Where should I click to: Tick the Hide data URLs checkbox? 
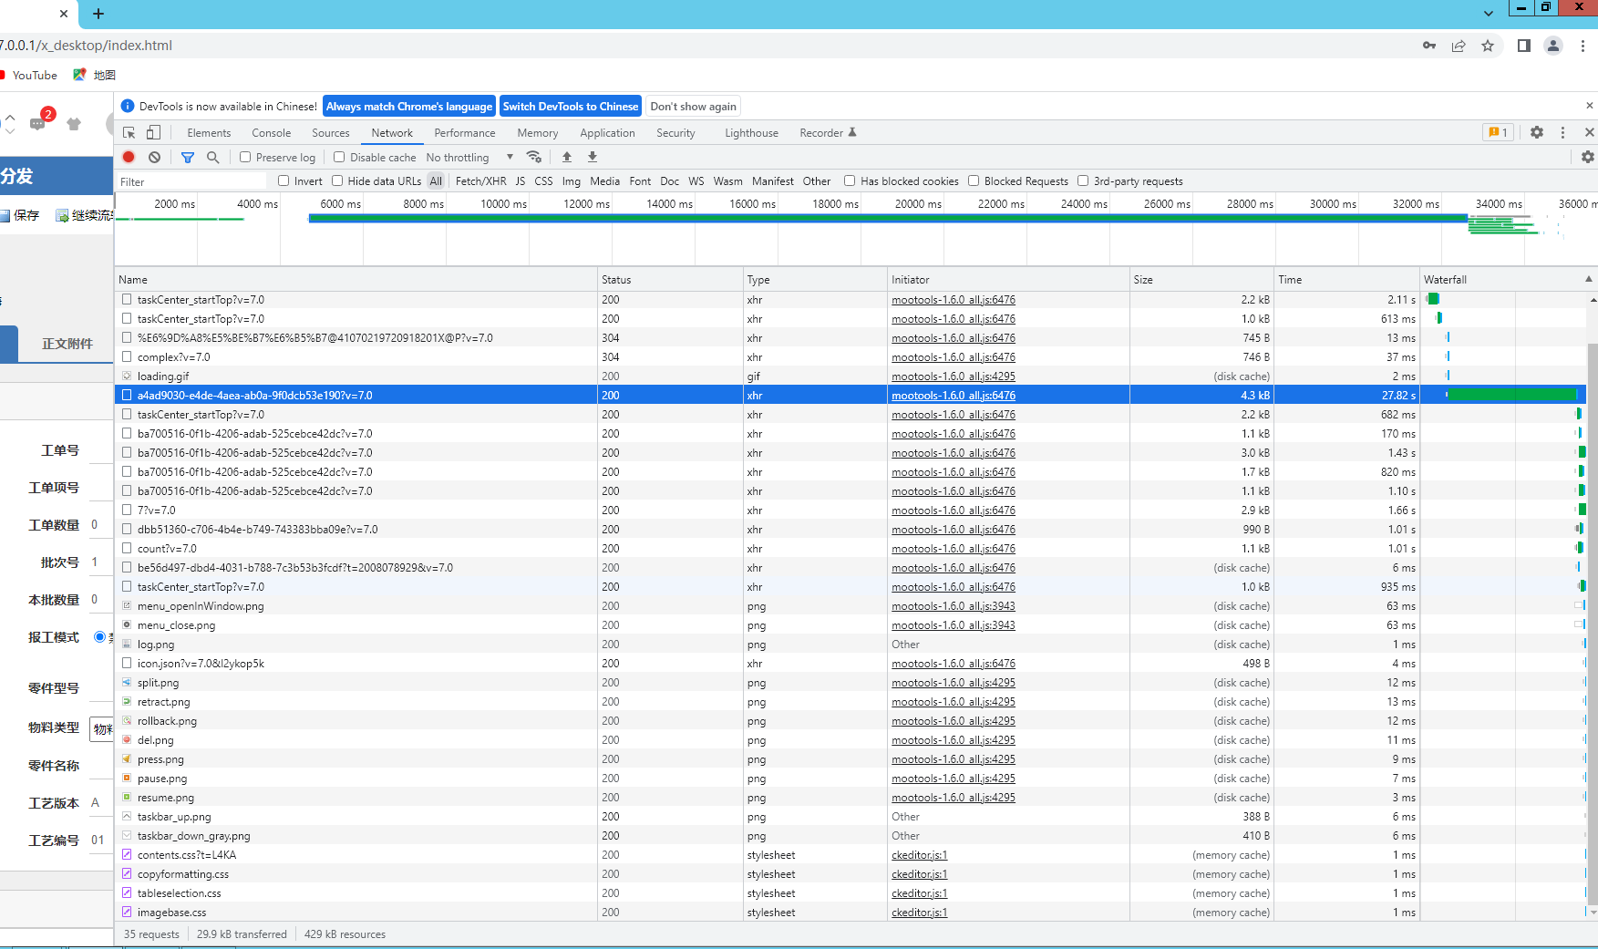[x=337, y=181]
